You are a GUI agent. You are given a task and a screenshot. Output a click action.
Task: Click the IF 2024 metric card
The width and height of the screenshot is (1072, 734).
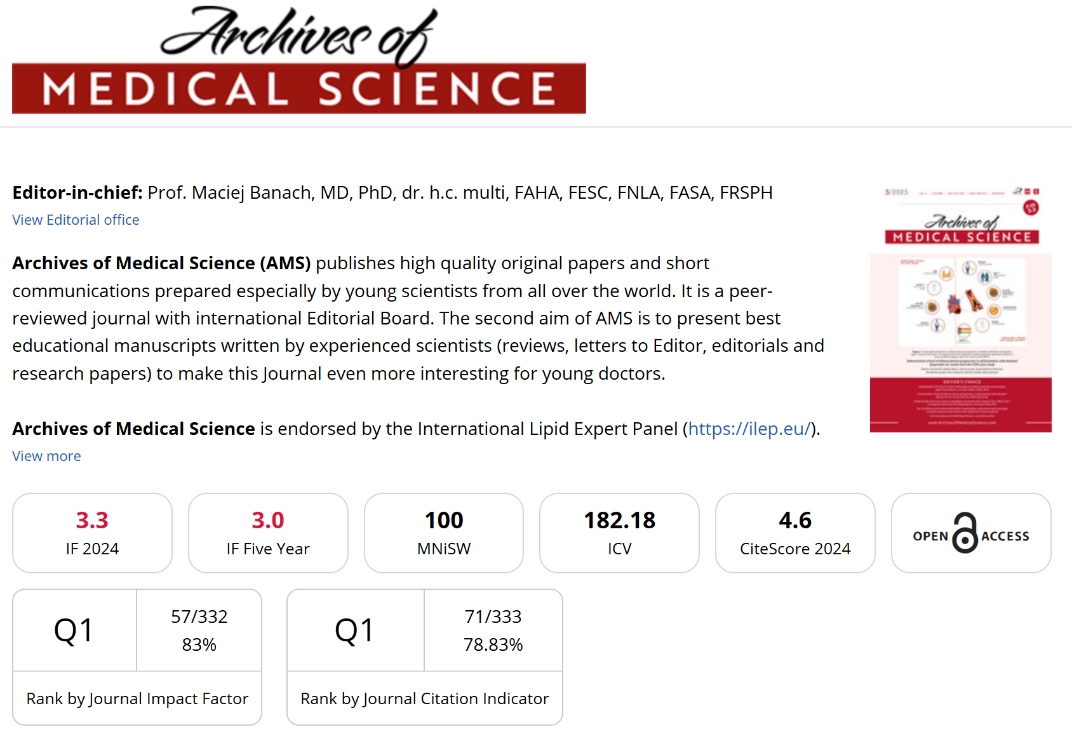[x=92, y=533]
